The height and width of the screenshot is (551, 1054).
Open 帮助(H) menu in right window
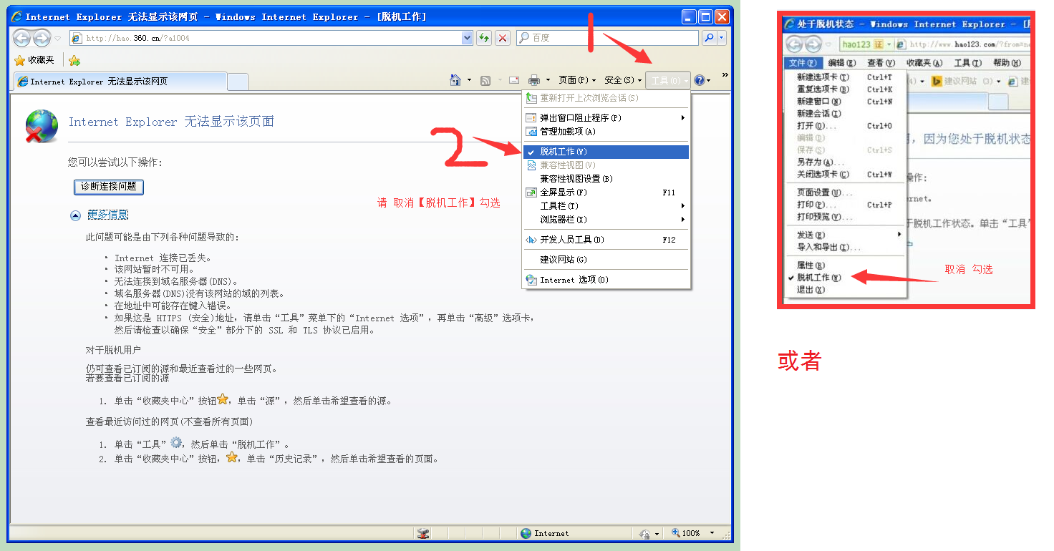coord(1007,63)
